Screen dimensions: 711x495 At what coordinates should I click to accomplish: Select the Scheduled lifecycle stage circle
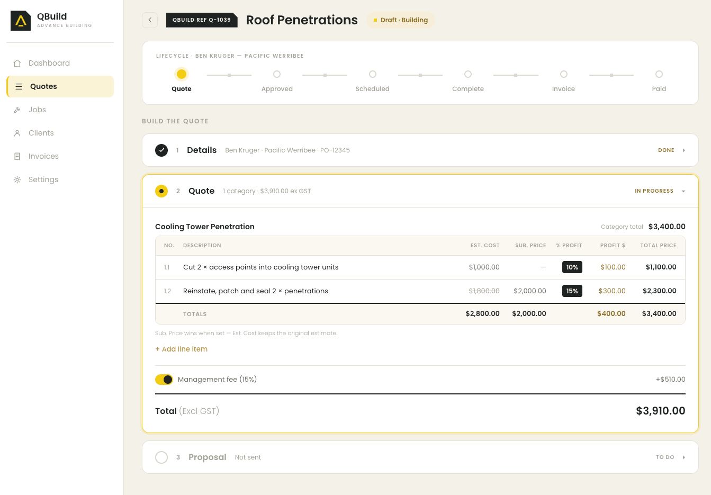373,74
